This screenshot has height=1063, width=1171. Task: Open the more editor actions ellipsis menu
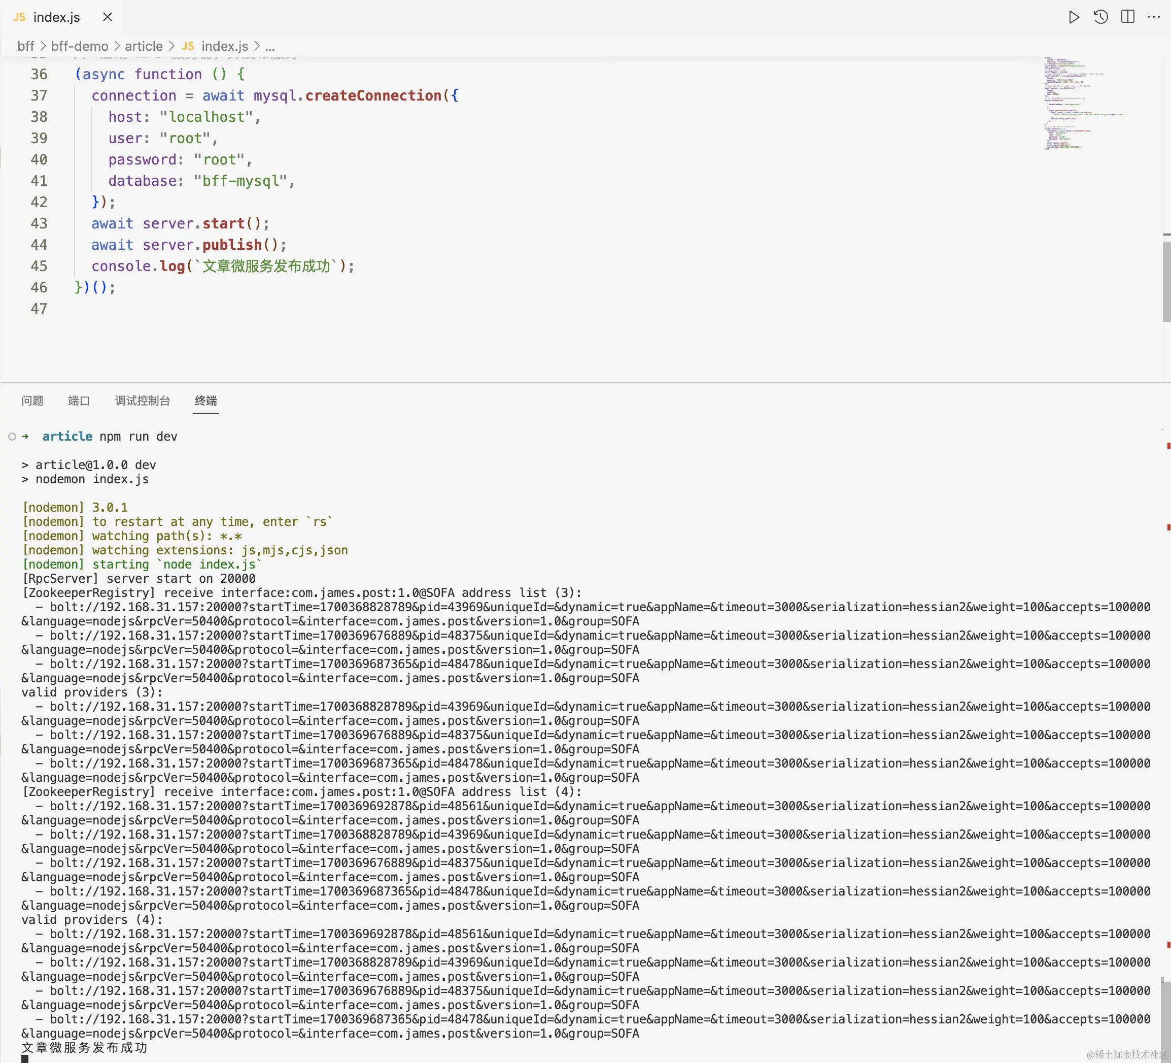pos(1154,17)
